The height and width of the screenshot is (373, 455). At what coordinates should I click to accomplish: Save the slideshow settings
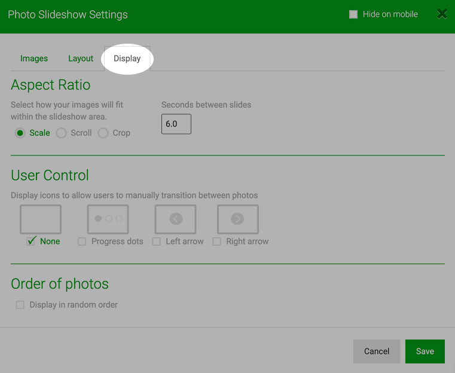click(x=425, y=351)
